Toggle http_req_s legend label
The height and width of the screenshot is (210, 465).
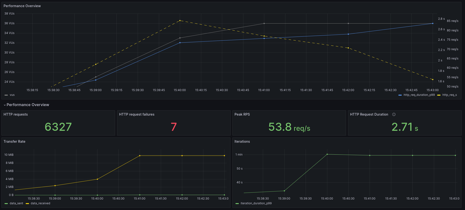[x=449, y=95]
